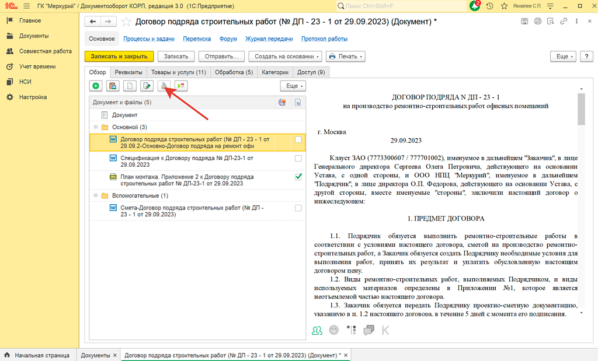
Task: Open the Журнал передачи link
Action: pos(269,39)
